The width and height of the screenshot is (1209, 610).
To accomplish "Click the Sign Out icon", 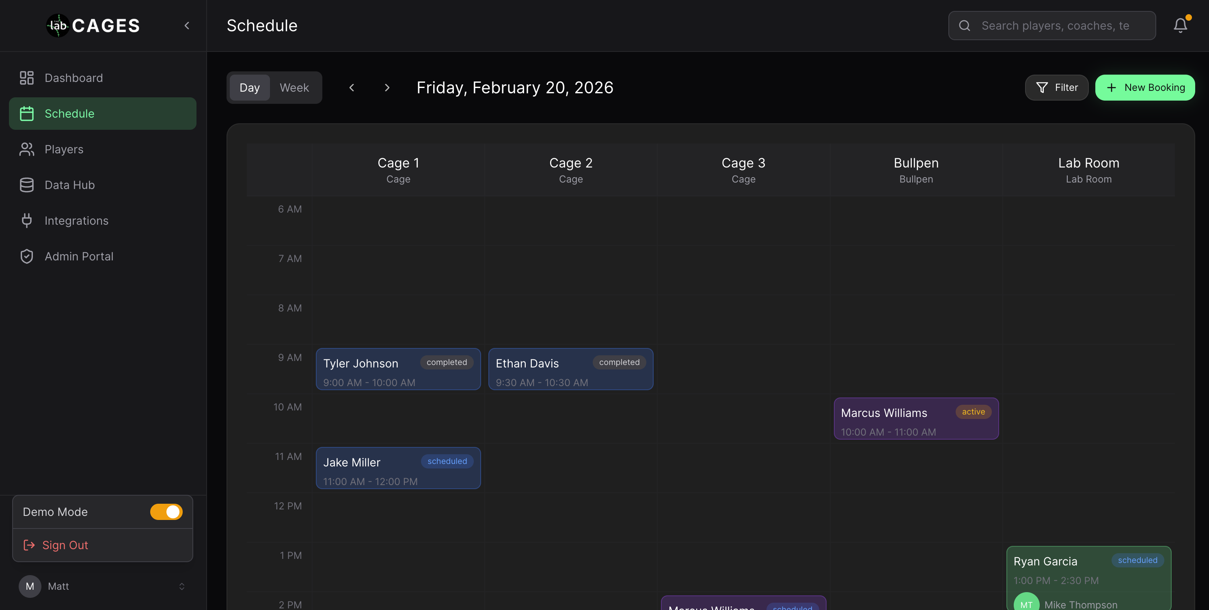I will point(29,545).
